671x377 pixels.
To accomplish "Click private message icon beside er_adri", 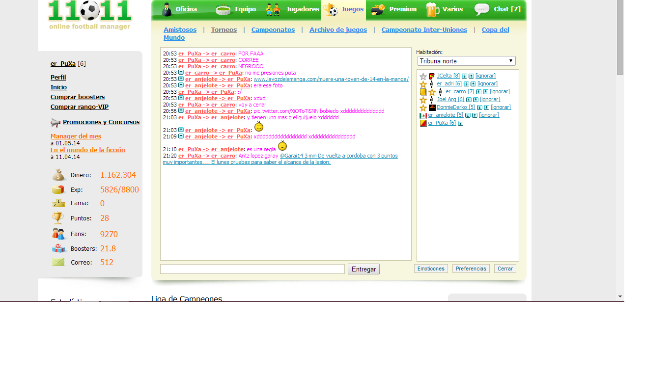I will point(473,84).
